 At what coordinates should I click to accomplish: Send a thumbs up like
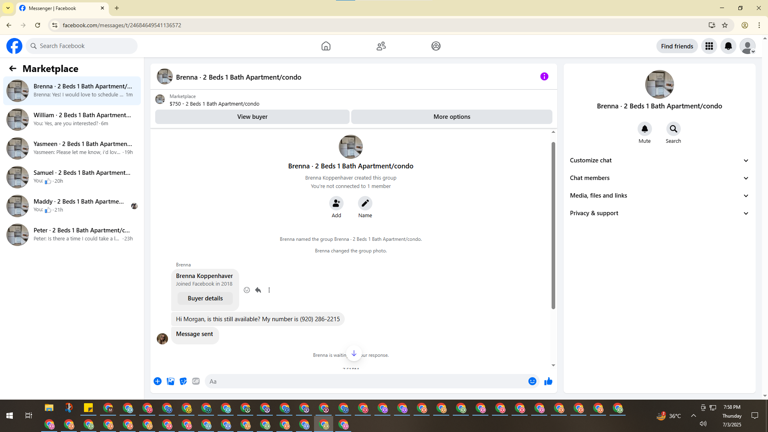pyautogui.click(x=548, y=381)
